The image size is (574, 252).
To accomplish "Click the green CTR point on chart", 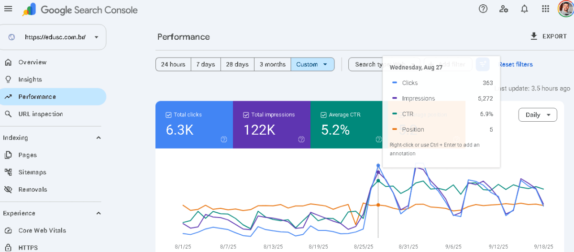I will (x=378, y=181).
